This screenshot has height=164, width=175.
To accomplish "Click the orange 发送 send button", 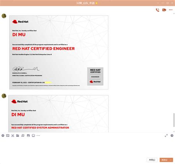I will [x=165, y=160].
